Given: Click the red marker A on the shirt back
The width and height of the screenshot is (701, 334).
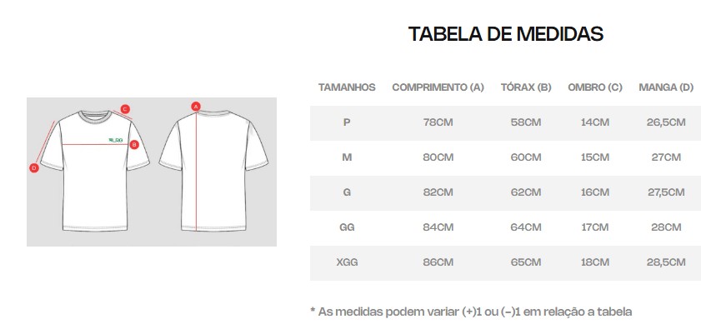Looking at the screenshot, I should pyautogui.click(x=196, y=107).
